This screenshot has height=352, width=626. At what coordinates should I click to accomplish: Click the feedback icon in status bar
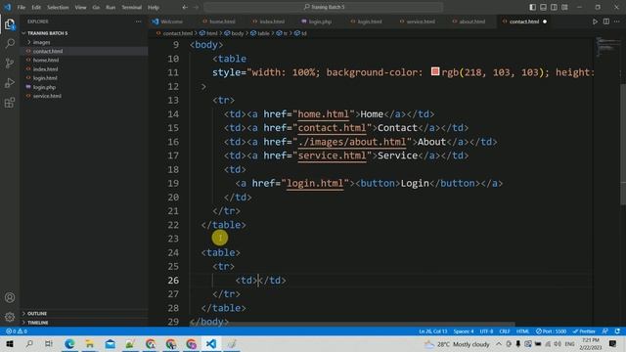[x=605, y=331]
